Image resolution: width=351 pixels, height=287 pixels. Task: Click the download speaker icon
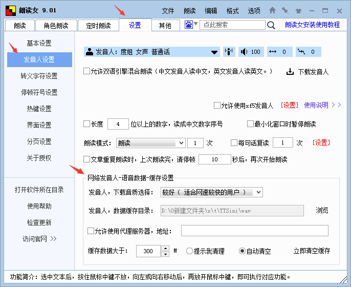pyautogui.click(x=290, y=72)
